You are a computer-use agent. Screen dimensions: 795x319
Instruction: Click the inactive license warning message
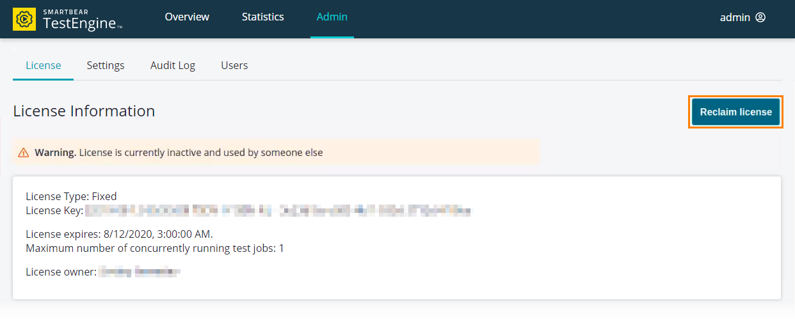pyautogui.click(x=179, y=153)
